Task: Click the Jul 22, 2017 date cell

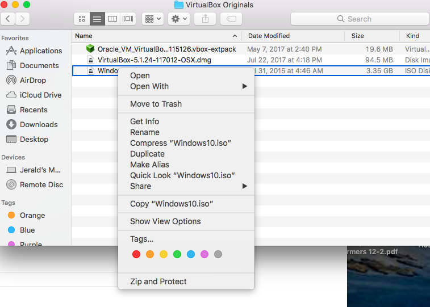Action: click(x=285, y=60)
